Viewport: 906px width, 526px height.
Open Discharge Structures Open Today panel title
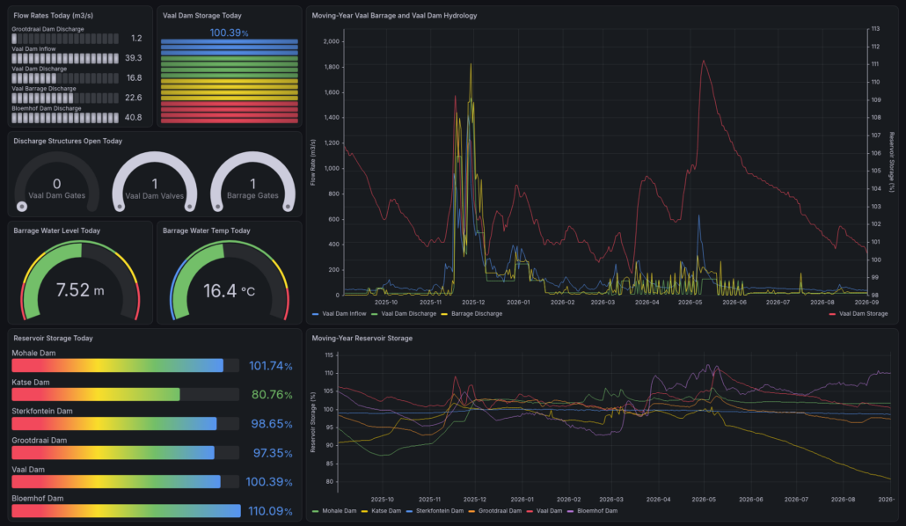pyautogui.click(x=68, y=141)
